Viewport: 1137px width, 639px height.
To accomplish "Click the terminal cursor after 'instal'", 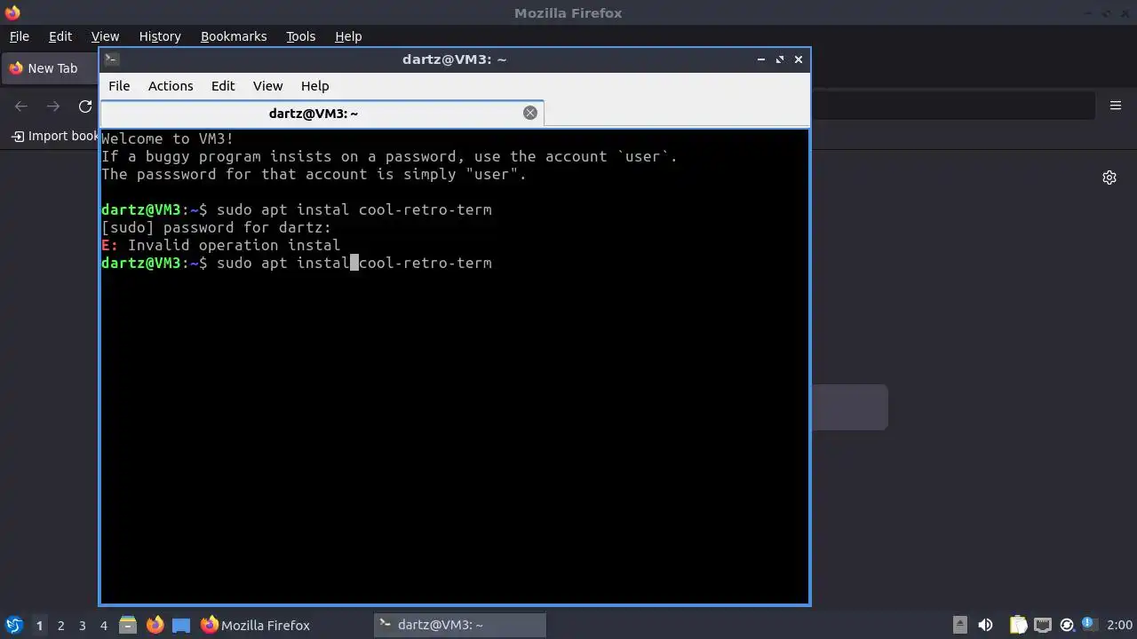I will click(x=354, y=263).
